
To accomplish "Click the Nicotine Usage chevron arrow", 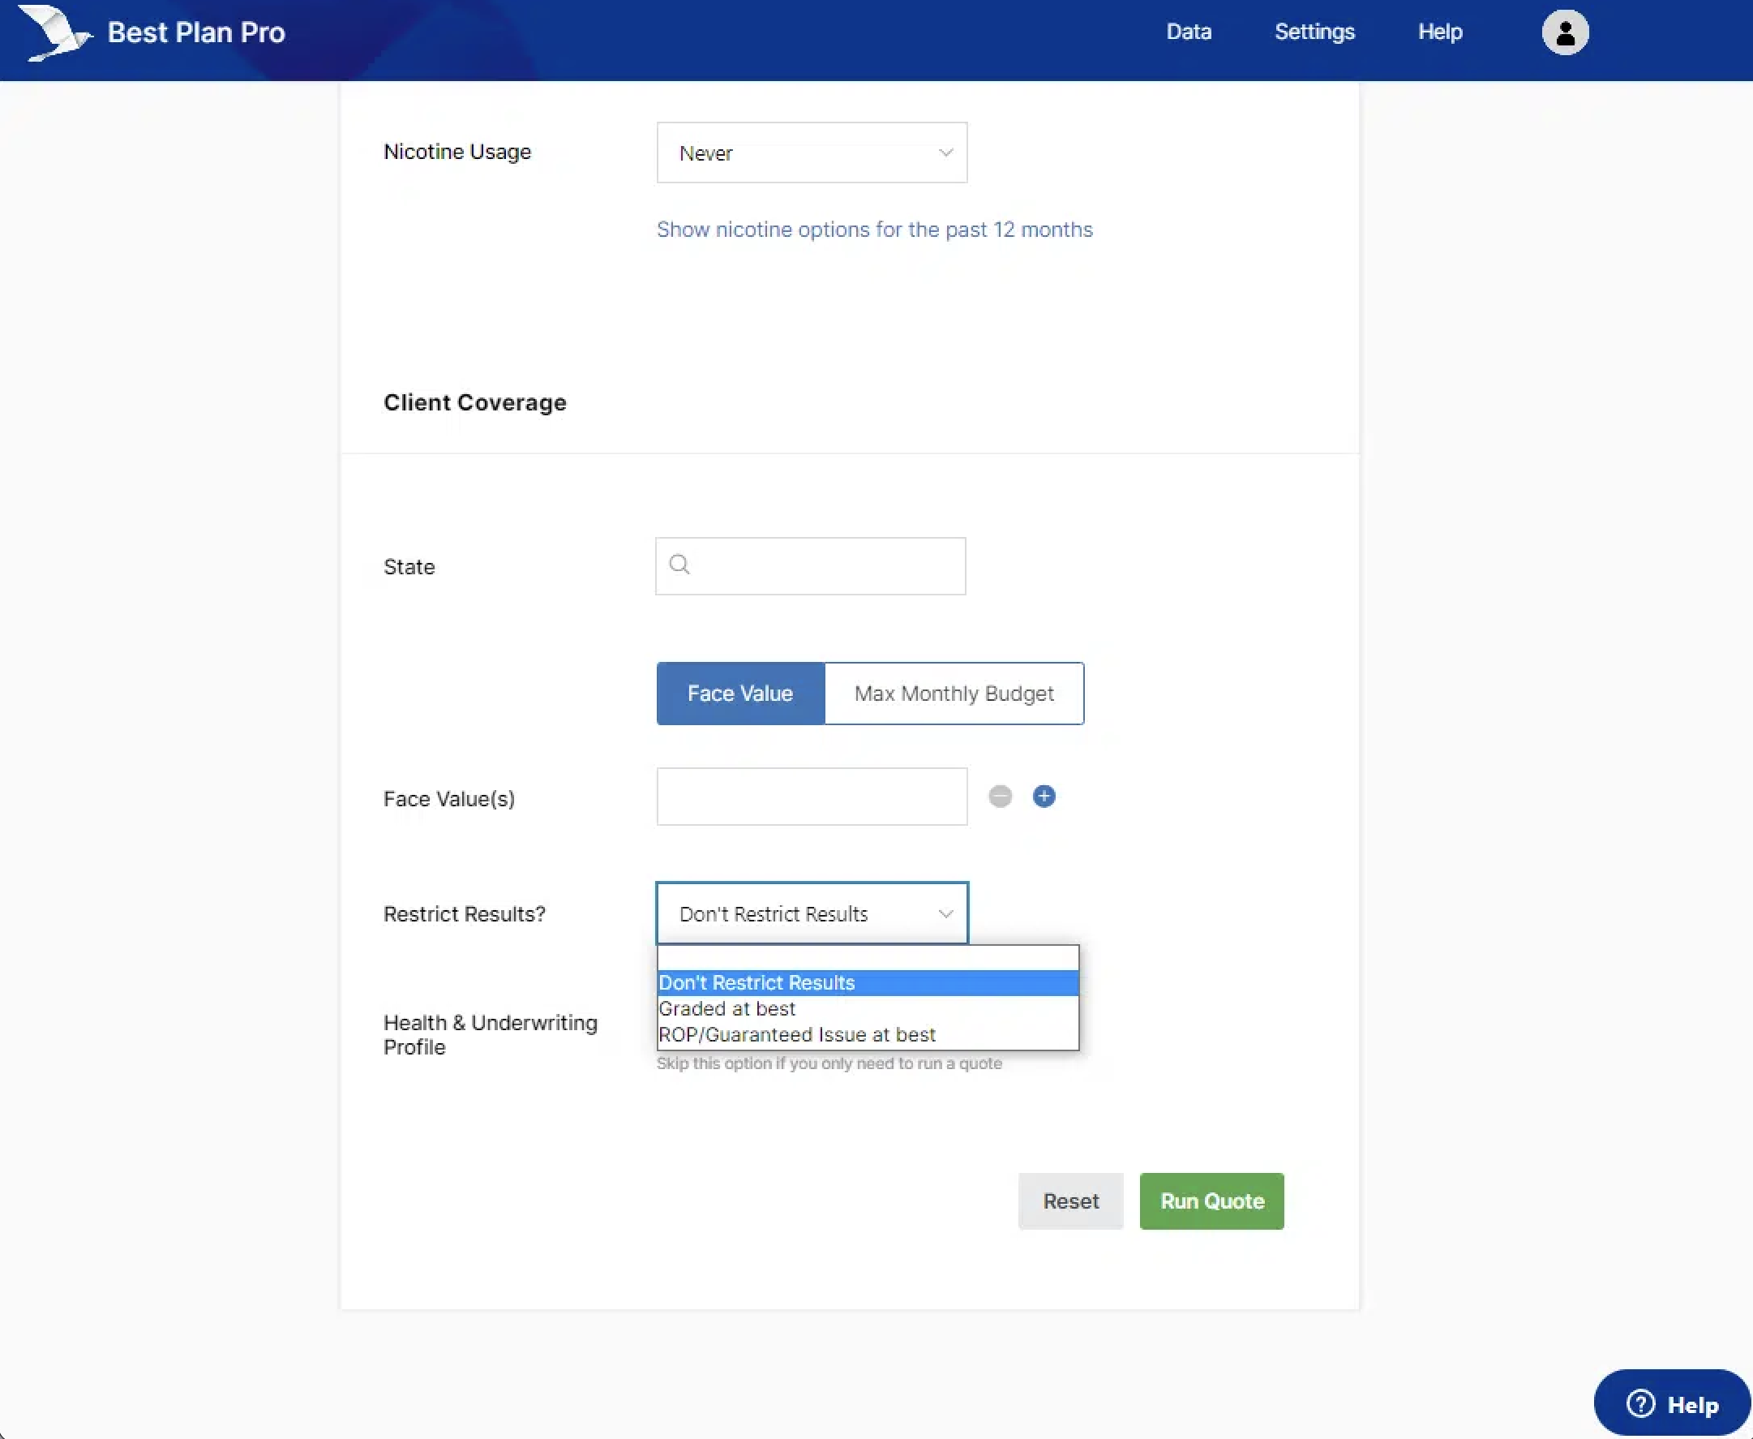I will pos(945,152).
